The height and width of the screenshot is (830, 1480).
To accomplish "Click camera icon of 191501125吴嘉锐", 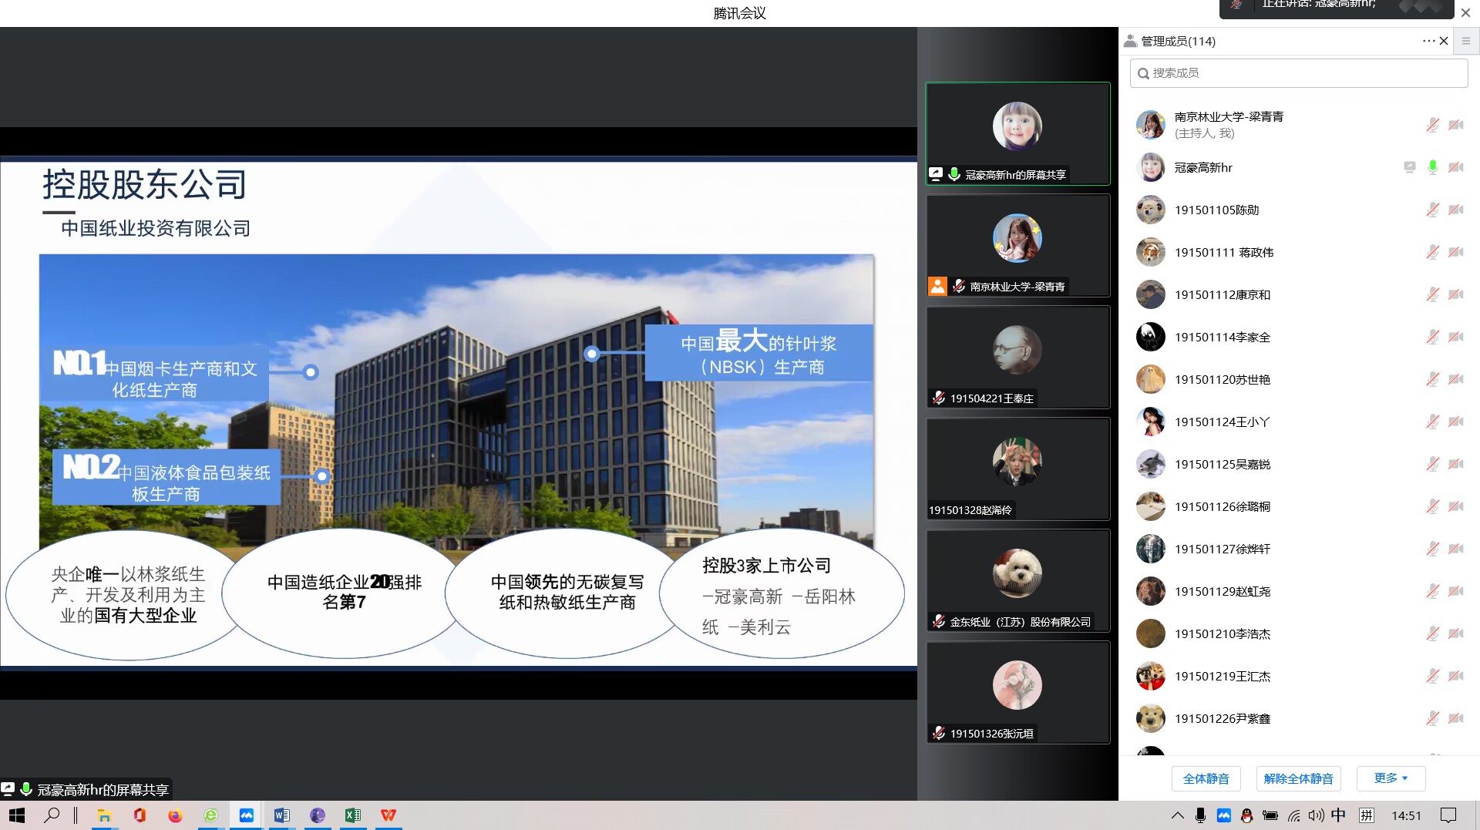I will (x=1455, y=464).
